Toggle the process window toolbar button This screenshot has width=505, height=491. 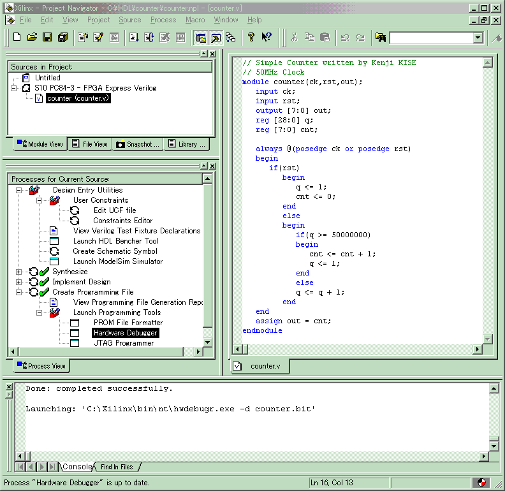click(216, 38)
